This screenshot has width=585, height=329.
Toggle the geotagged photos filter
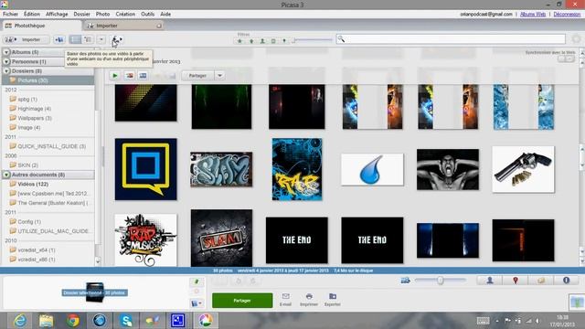click(284, 40)
